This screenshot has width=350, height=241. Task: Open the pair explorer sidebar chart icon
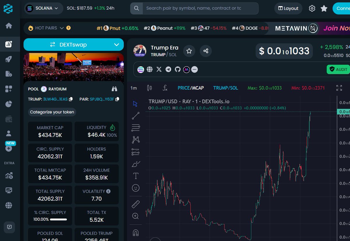pos(9,44)
